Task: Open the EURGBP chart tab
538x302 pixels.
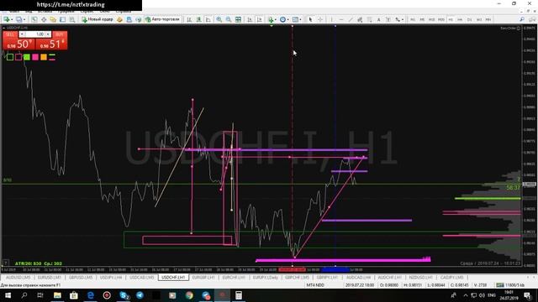Action: 203,278
